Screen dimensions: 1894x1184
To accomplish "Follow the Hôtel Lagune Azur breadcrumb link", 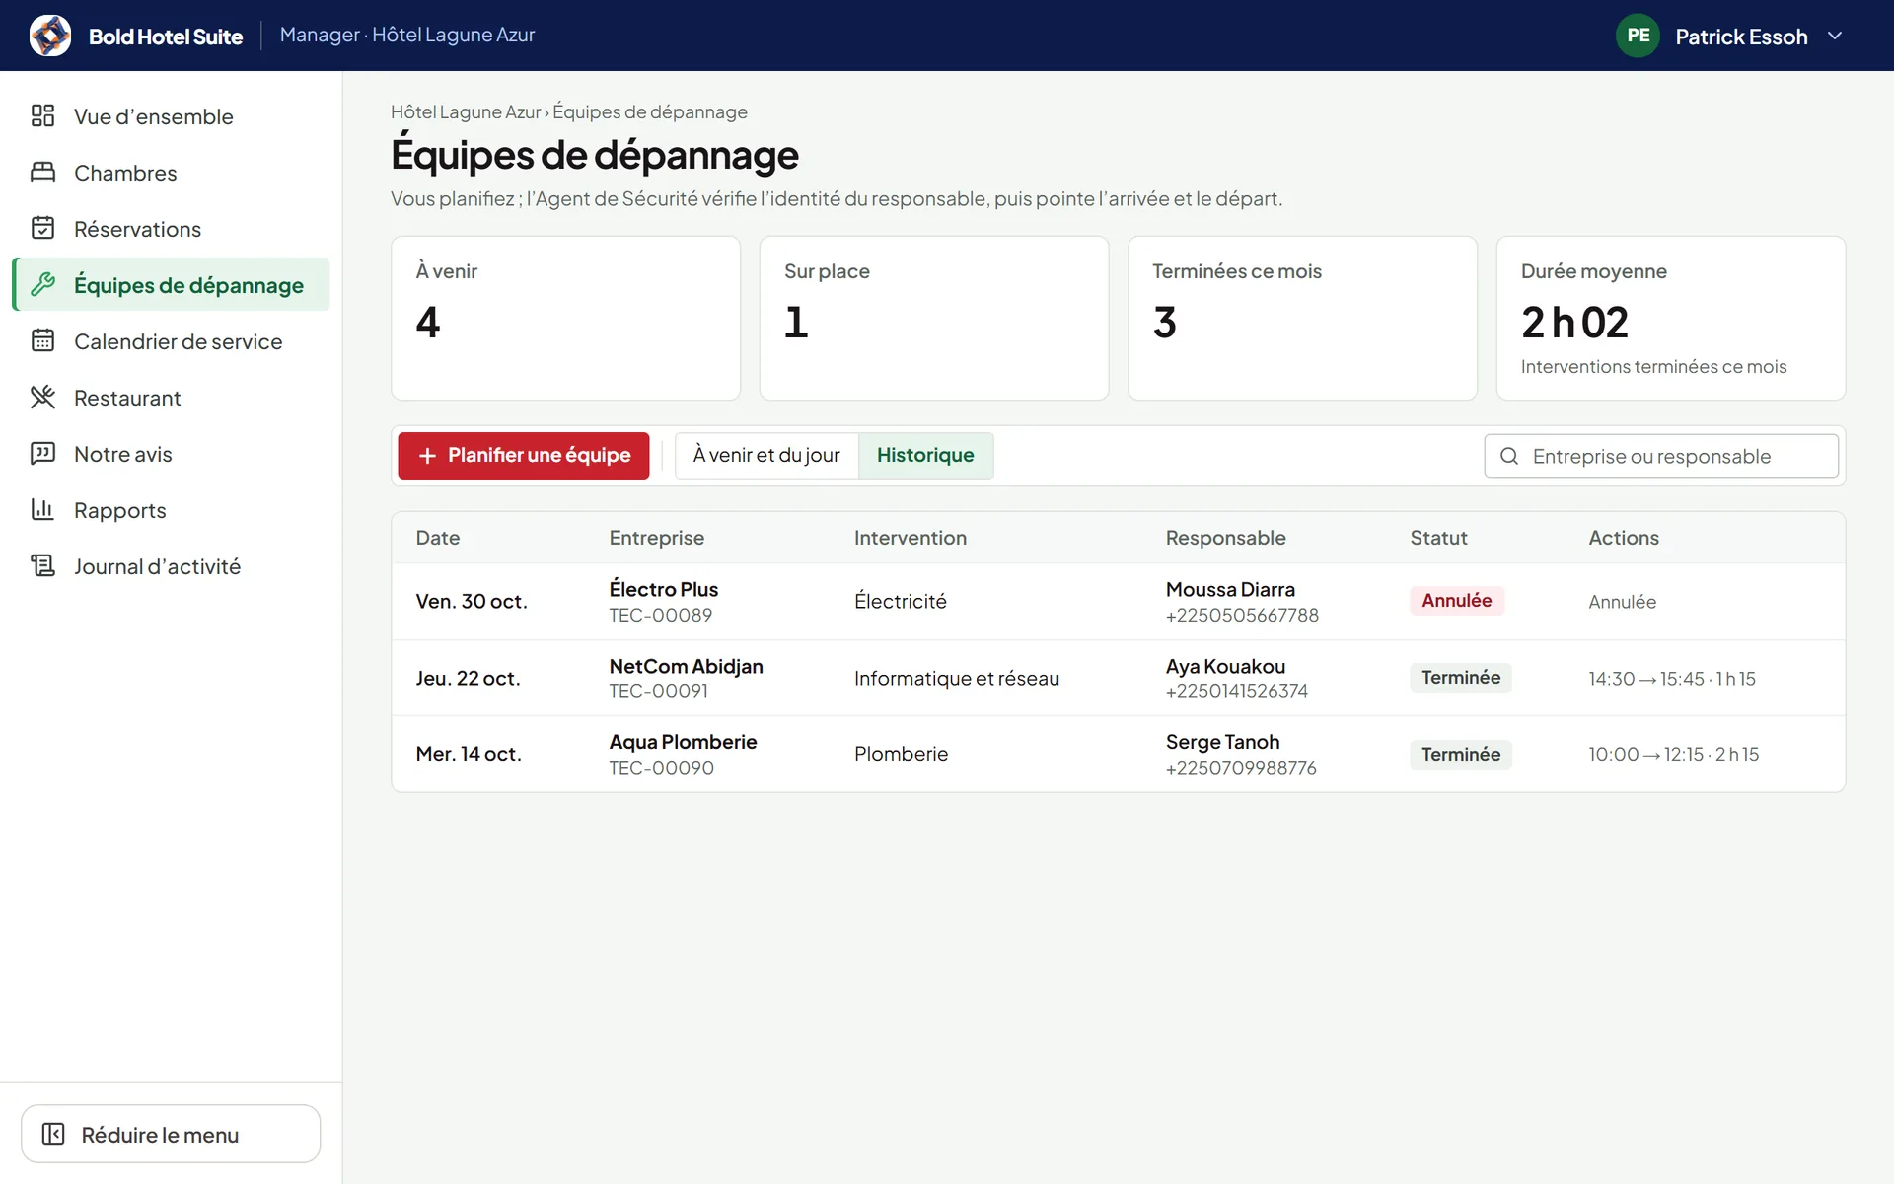I will pos(466,112).
